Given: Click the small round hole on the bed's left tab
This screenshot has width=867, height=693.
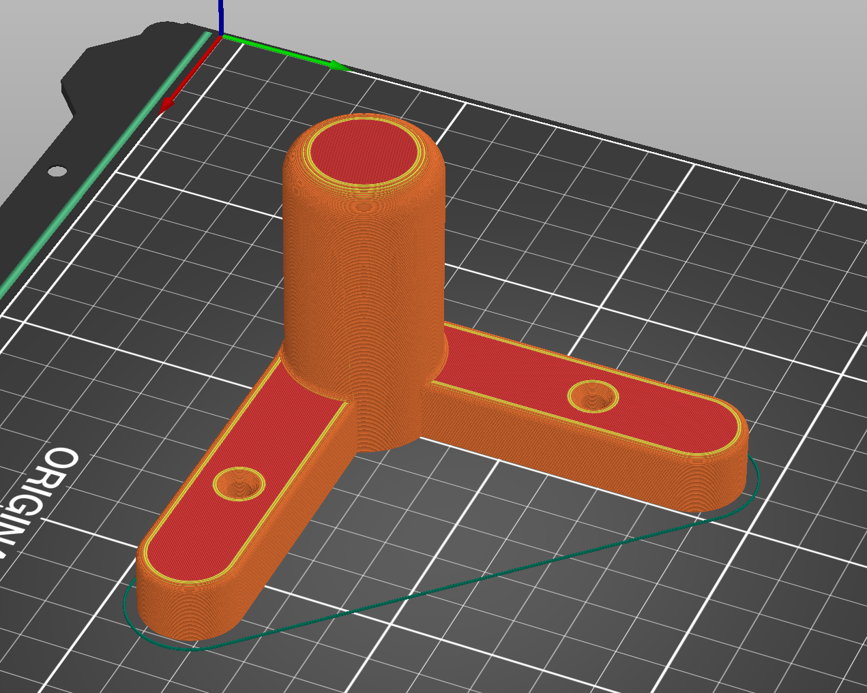Looking at the screenshot, I should pos(58,170).
